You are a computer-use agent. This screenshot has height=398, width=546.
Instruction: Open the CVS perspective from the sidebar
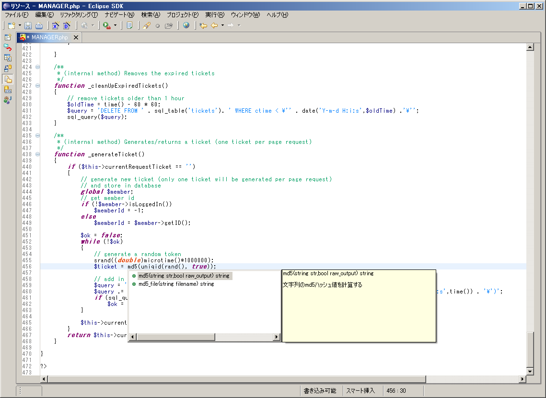point(8,90)
